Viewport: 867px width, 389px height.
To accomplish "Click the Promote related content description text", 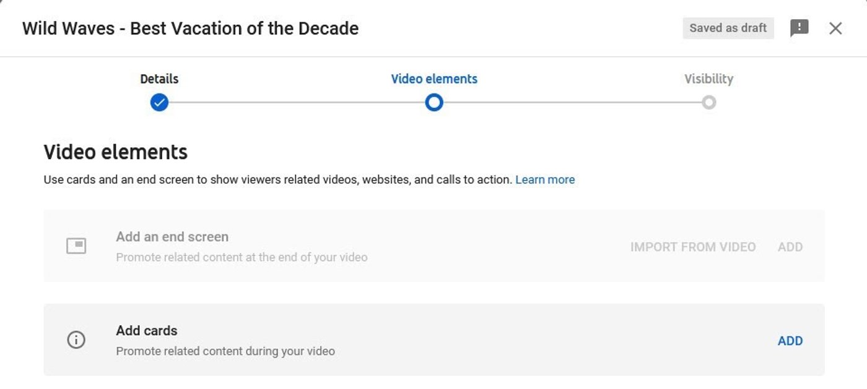I will click(225, 351).
